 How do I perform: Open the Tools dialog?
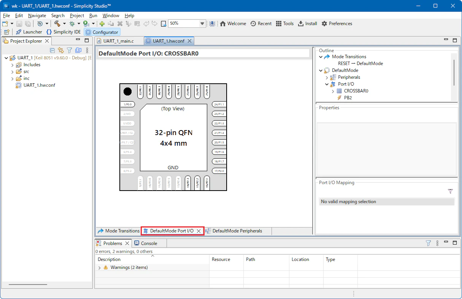pyautogui.click(x=285, y=24)
